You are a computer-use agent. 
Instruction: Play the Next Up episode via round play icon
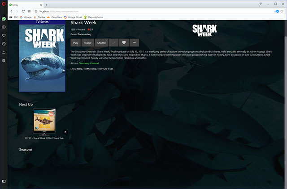65,132
